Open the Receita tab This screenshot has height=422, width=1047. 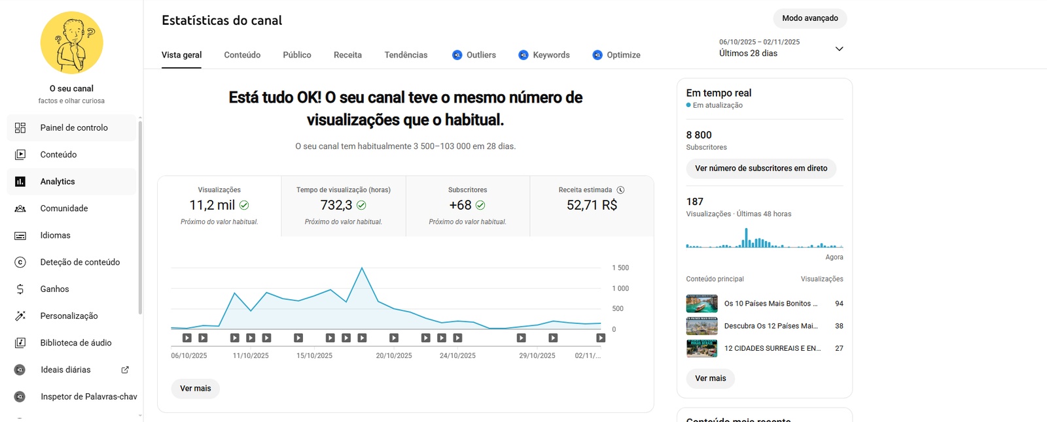pyautogui.click(x=347, y=55)
